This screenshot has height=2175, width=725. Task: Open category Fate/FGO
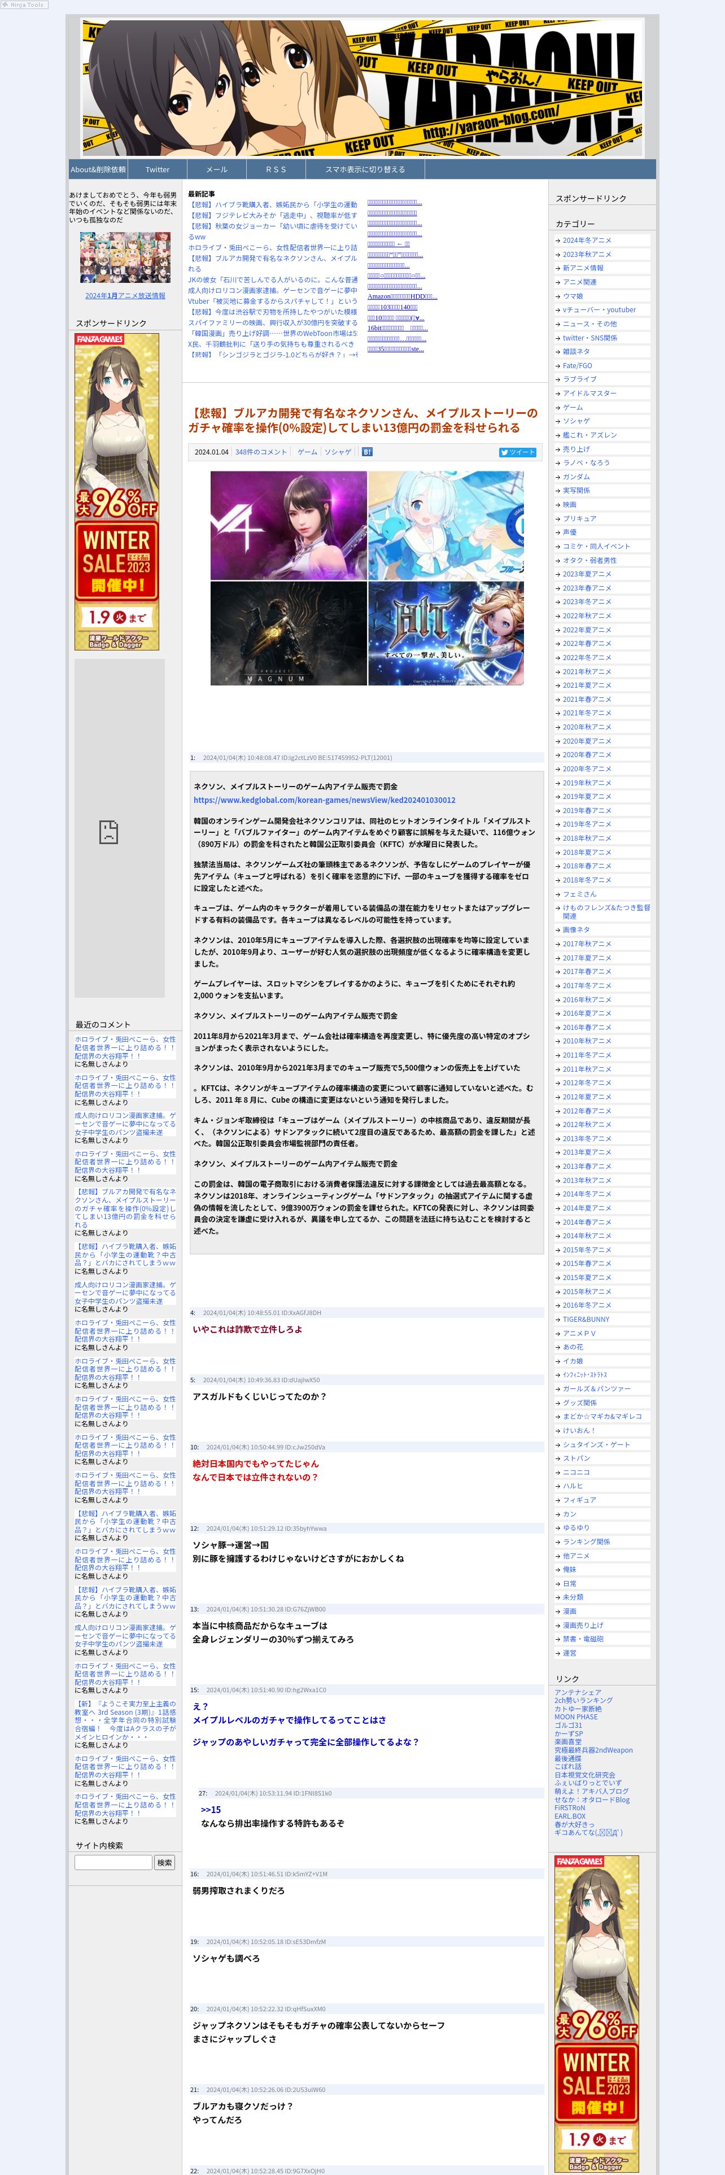577,365
